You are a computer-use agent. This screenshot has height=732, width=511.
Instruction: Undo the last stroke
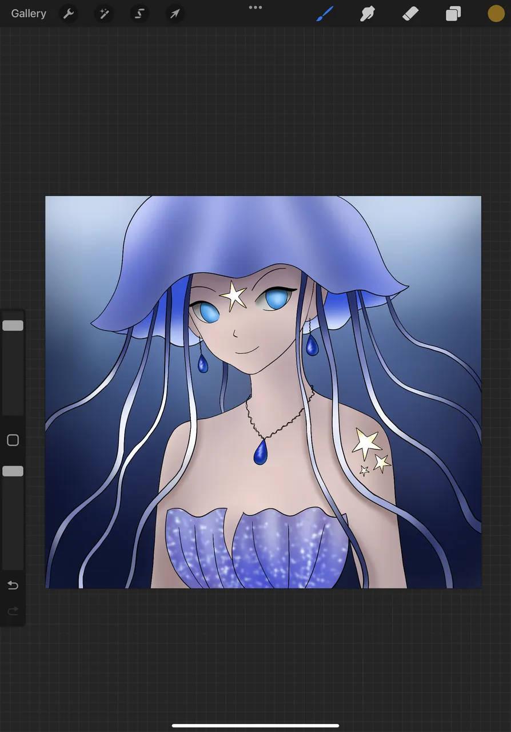[x=13, y=585]
